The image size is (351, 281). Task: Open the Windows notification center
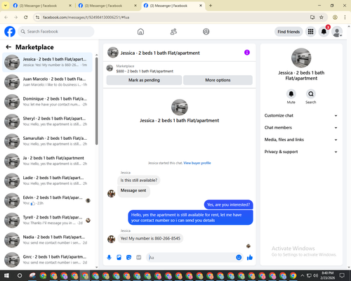pos(342,275)
